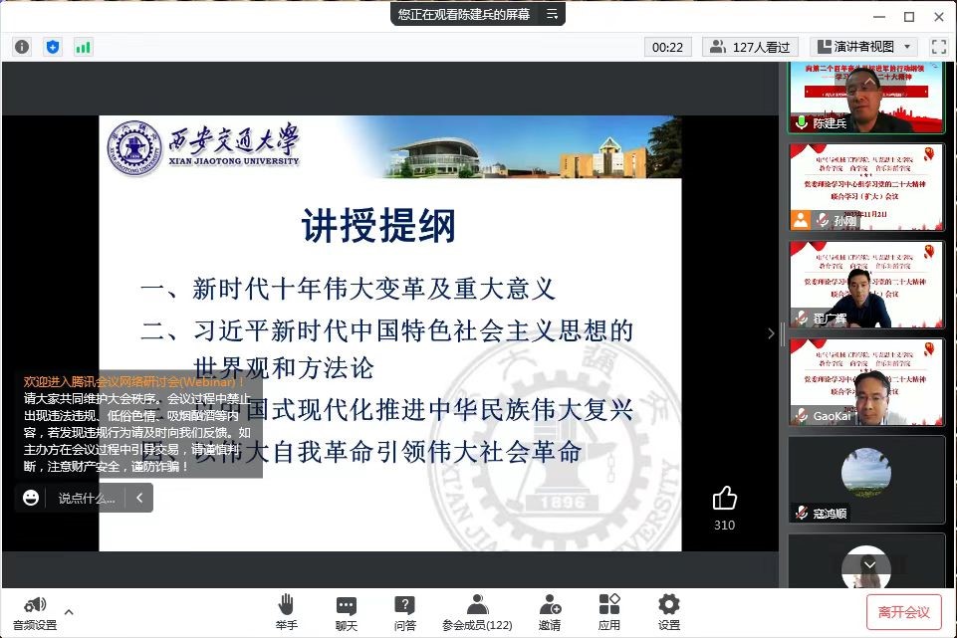The height and width of the screenshot is (638, 957).
Task: Click the thumbs-up like button
Action: [x=724, y=498]
